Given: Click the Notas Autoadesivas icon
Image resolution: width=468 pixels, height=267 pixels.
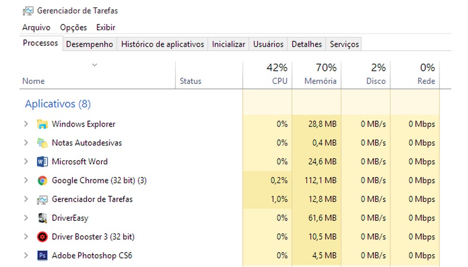Looking at the screenshot, I should click(42, 143).
